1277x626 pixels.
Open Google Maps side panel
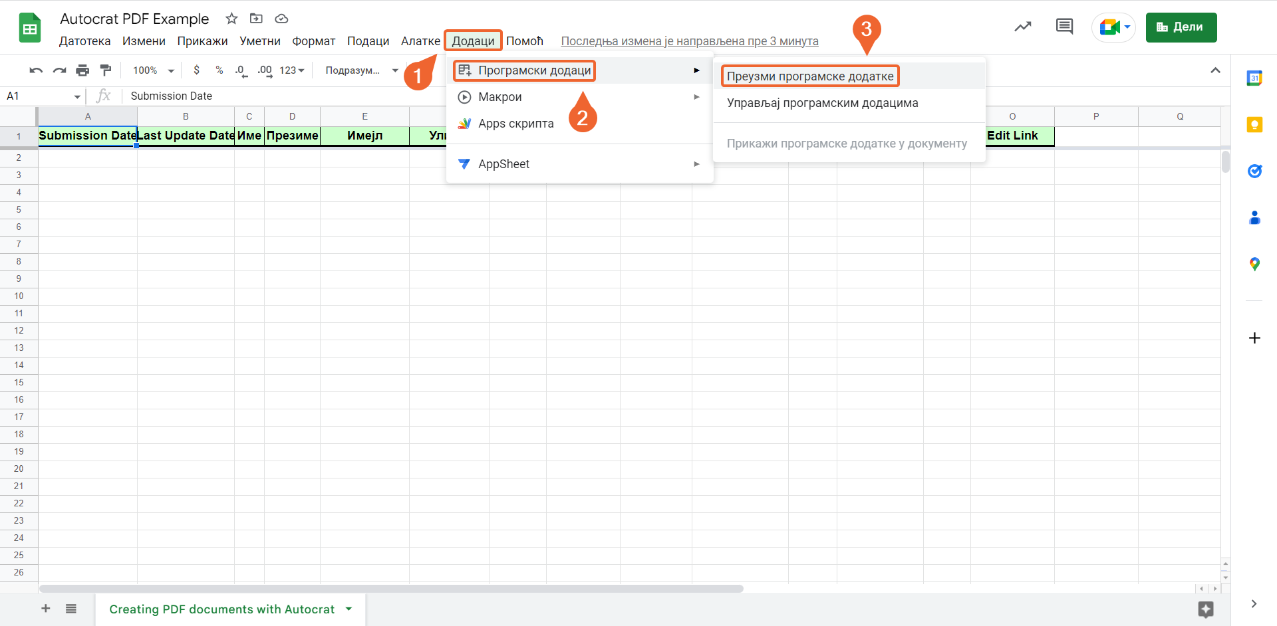point(1254,264)
